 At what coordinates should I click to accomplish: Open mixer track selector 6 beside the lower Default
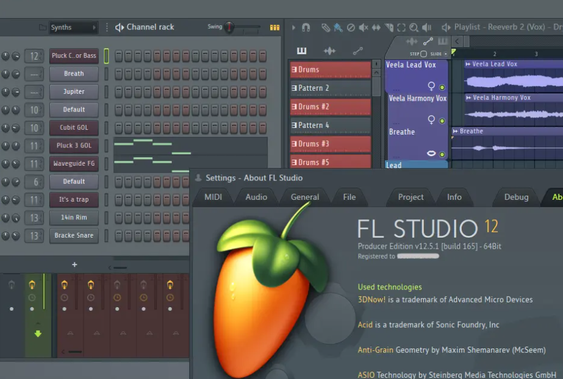[34, 182]
